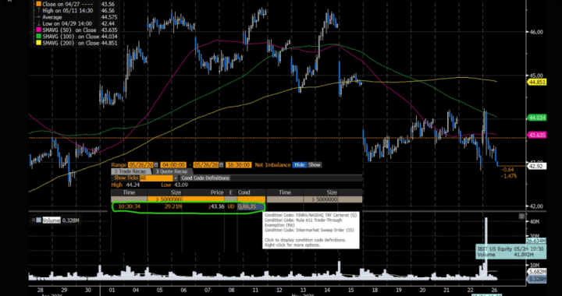Click the High on 05/11 marker icon in legend
The image size is (562, 296).
click(x=39, y=11)
